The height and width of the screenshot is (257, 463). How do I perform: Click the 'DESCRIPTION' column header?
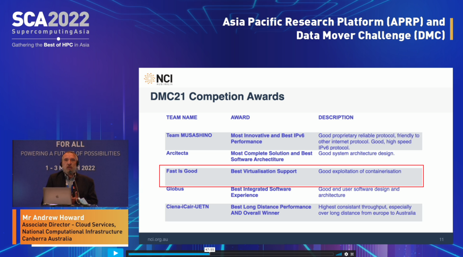(x=336, y=118)
